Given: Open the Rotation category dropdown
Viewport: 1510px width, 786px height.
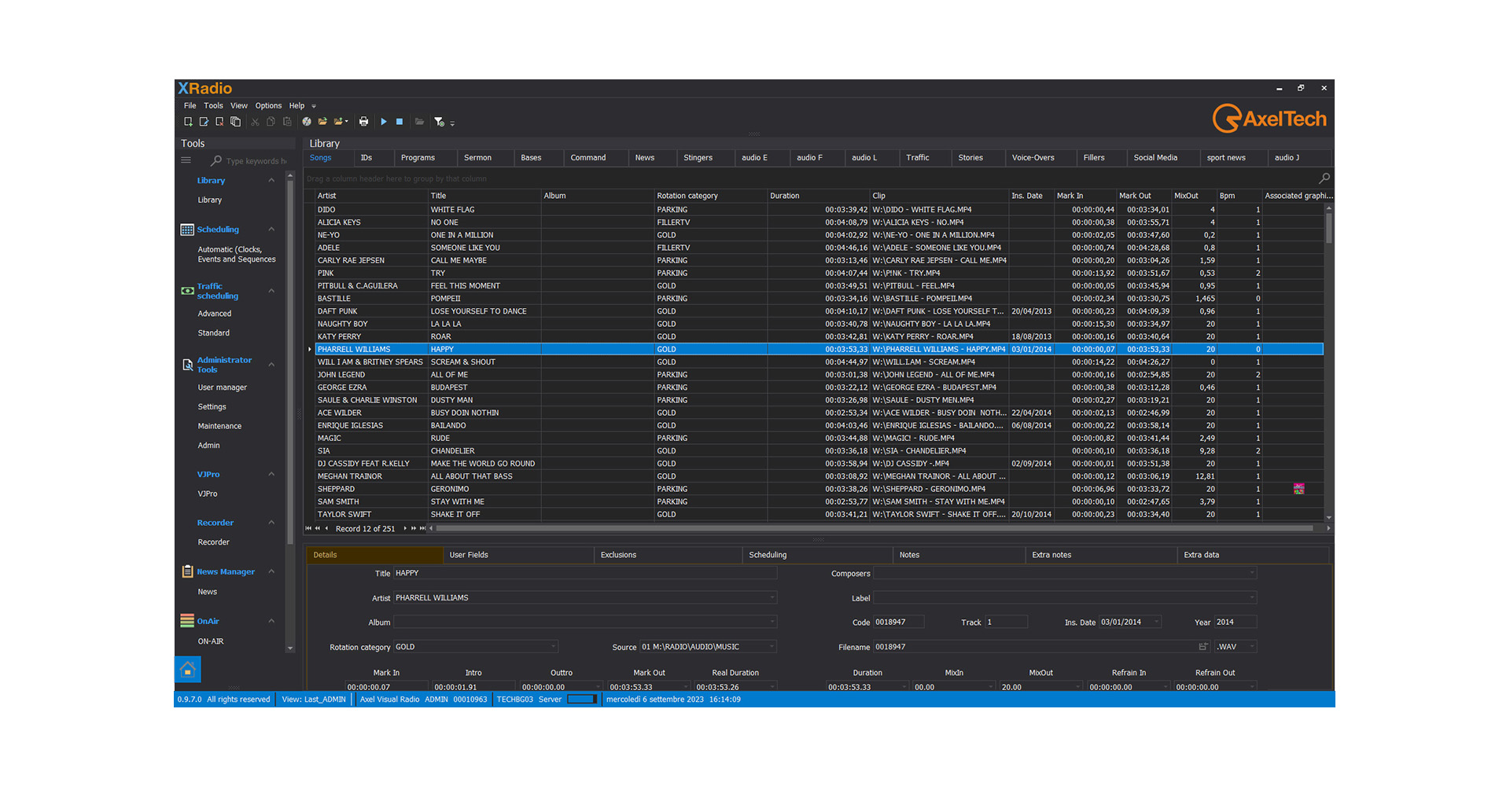Looking at the screenshot, I should 554,647.
